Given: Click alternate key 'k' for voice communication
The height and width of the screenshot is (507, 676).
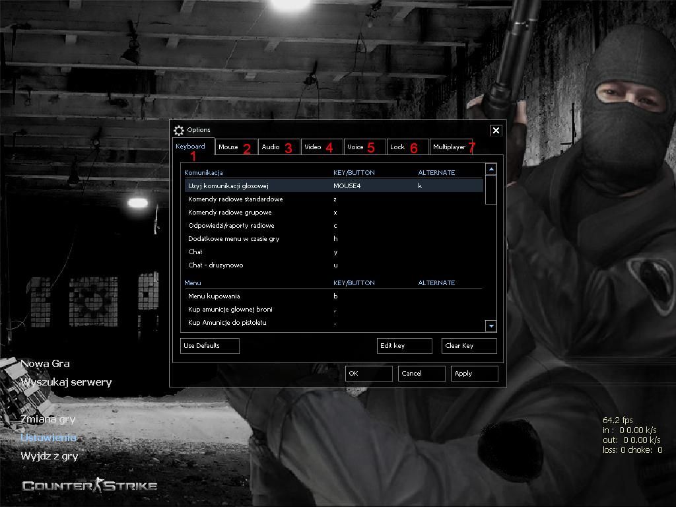Looking at the screenshot, I should pyautogui.click(x=420, y=186).
